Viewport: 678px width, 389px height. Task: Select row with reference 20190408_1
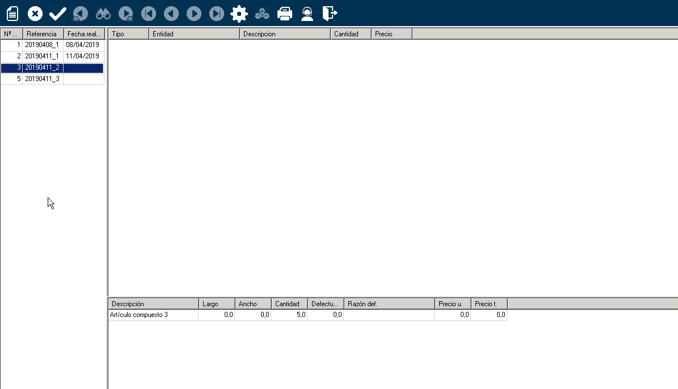(42, 45)
